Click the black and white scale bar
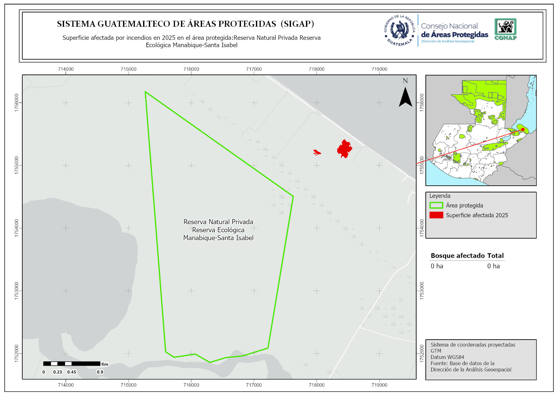559x395 pixels. tap(72, 363)
